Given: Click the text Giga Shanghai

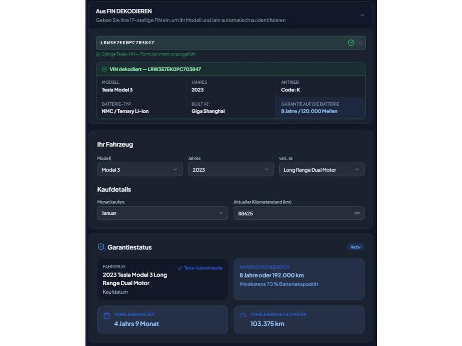Looking at the screenshot, I should click(x=208, y=111).
